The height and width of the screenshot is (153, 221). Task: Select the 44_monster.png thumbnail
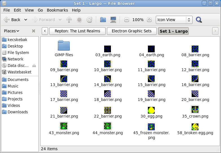(x=108, y=126)
